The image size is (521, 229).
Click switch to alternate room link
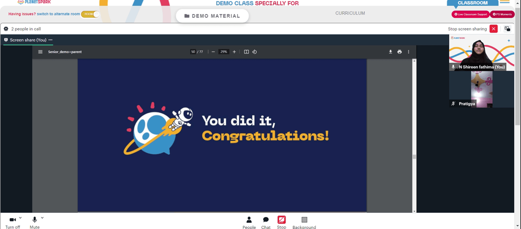point(58,14)
